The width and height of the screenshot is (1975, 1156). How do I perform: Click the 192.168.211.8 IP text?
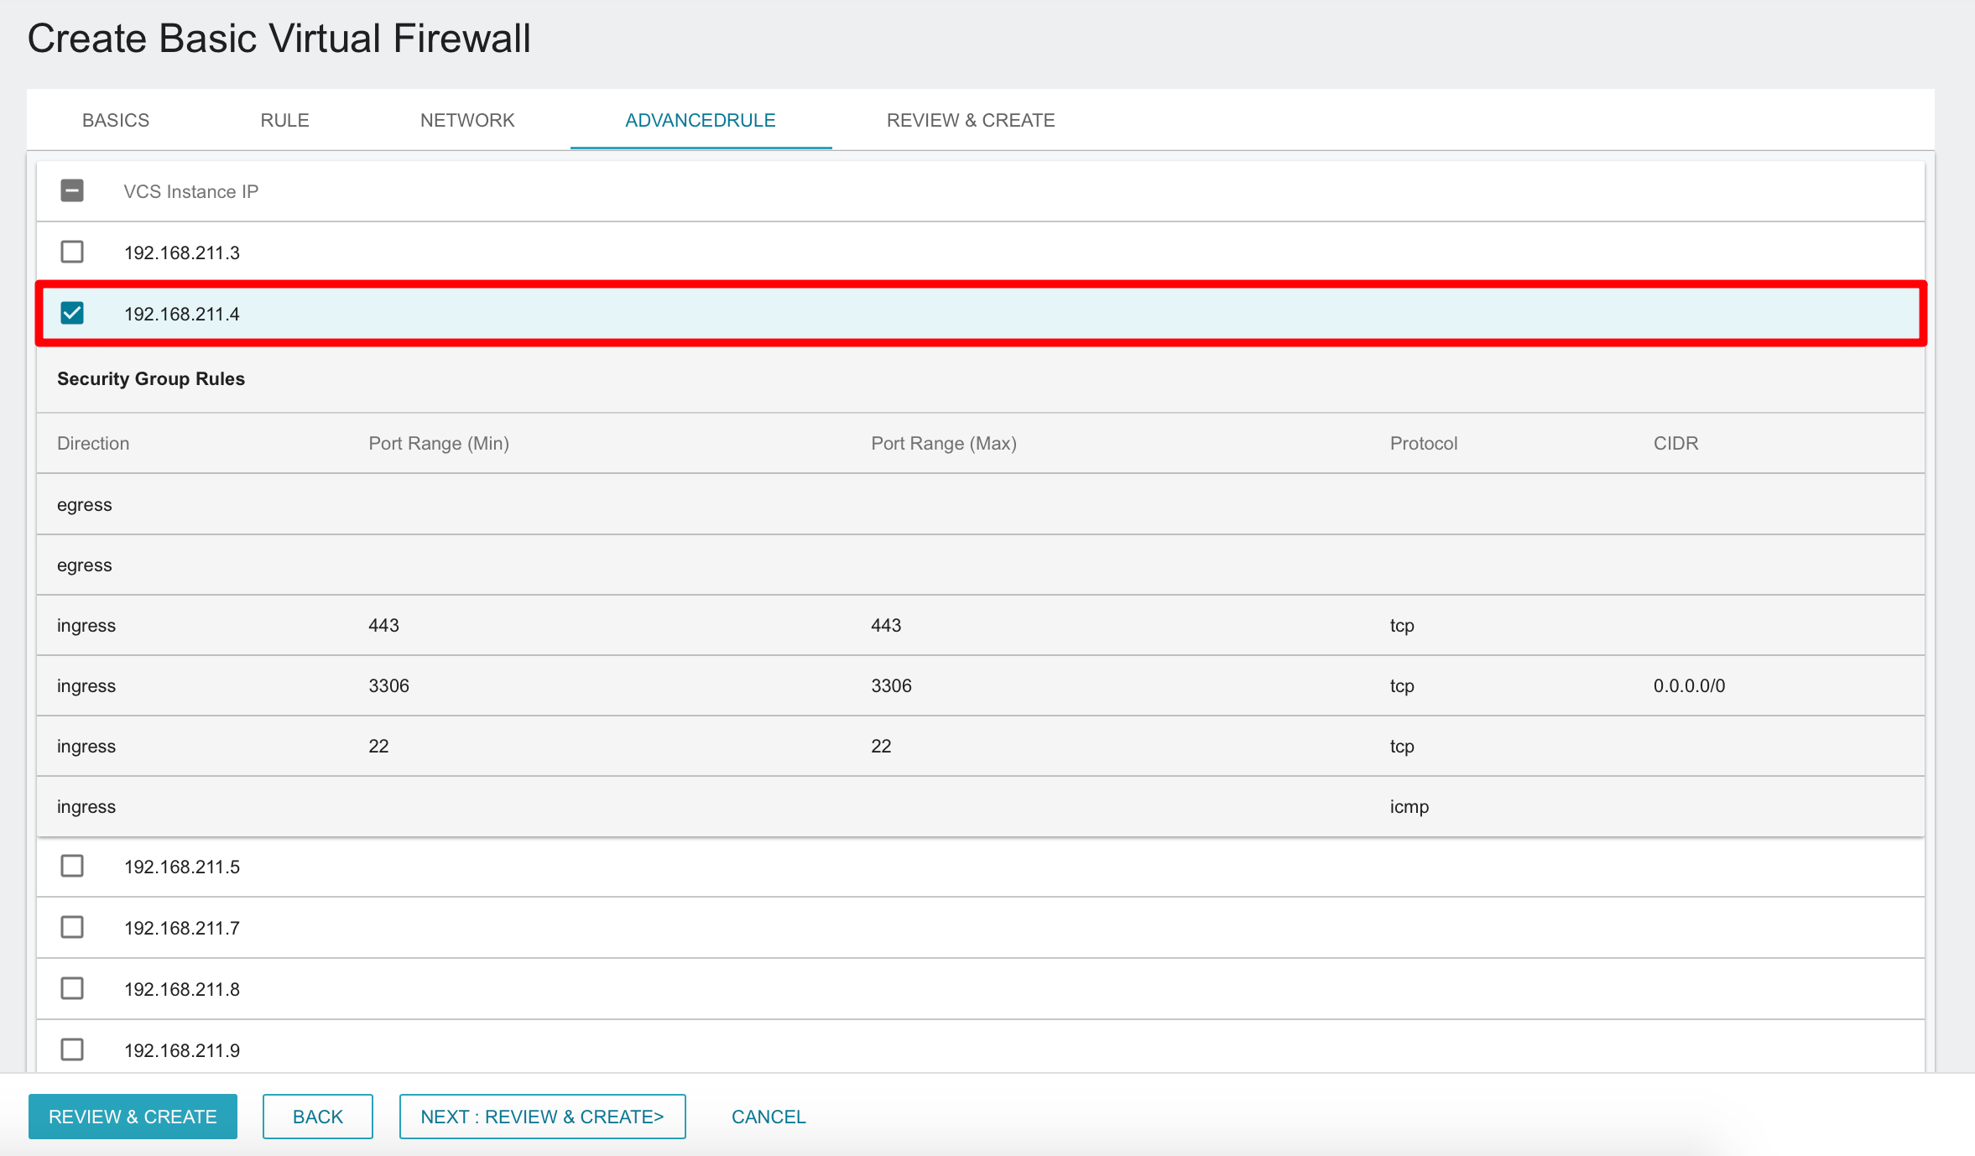pos(182,990)
